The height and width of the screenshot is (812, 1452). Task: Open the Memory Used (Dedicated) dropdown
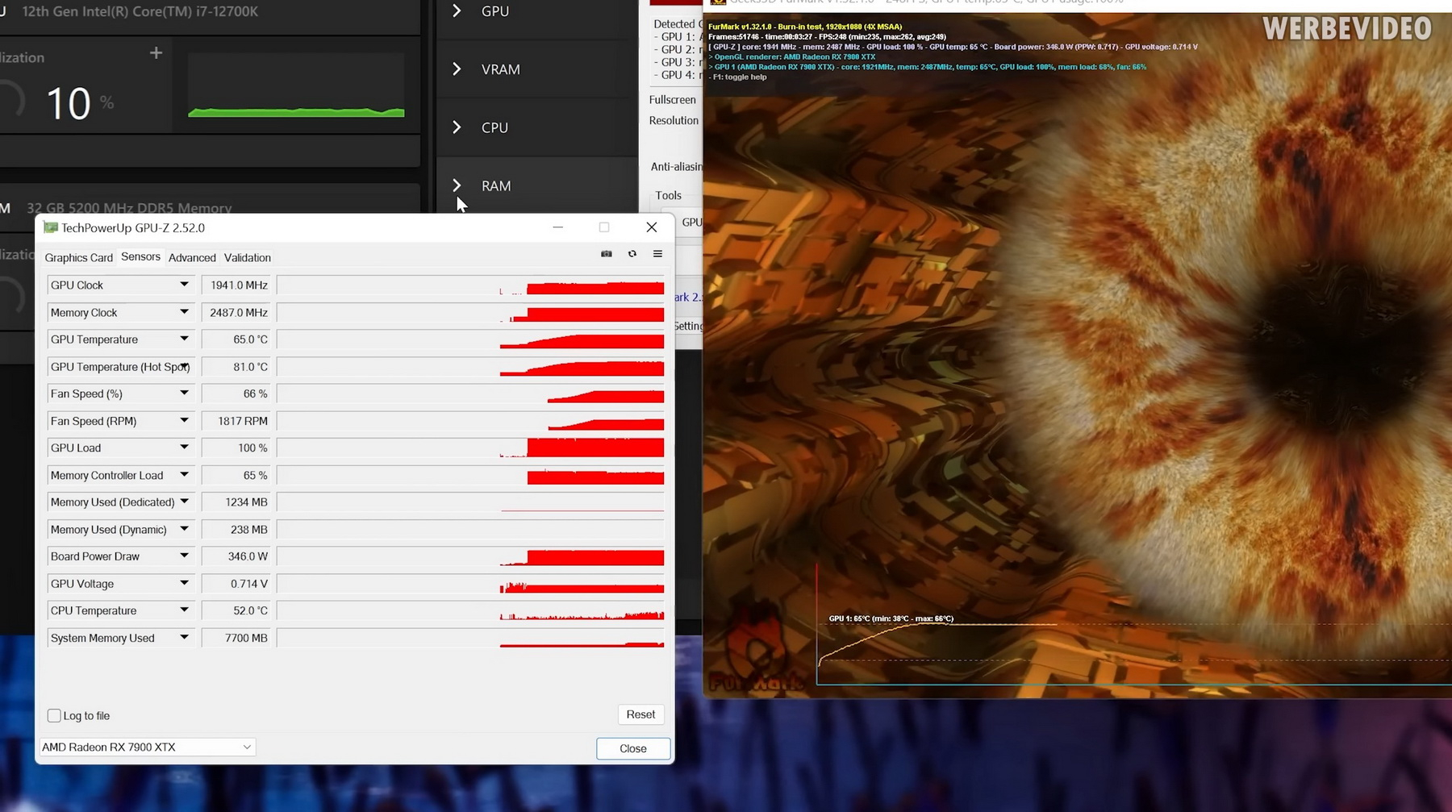[x=184, y=502]
